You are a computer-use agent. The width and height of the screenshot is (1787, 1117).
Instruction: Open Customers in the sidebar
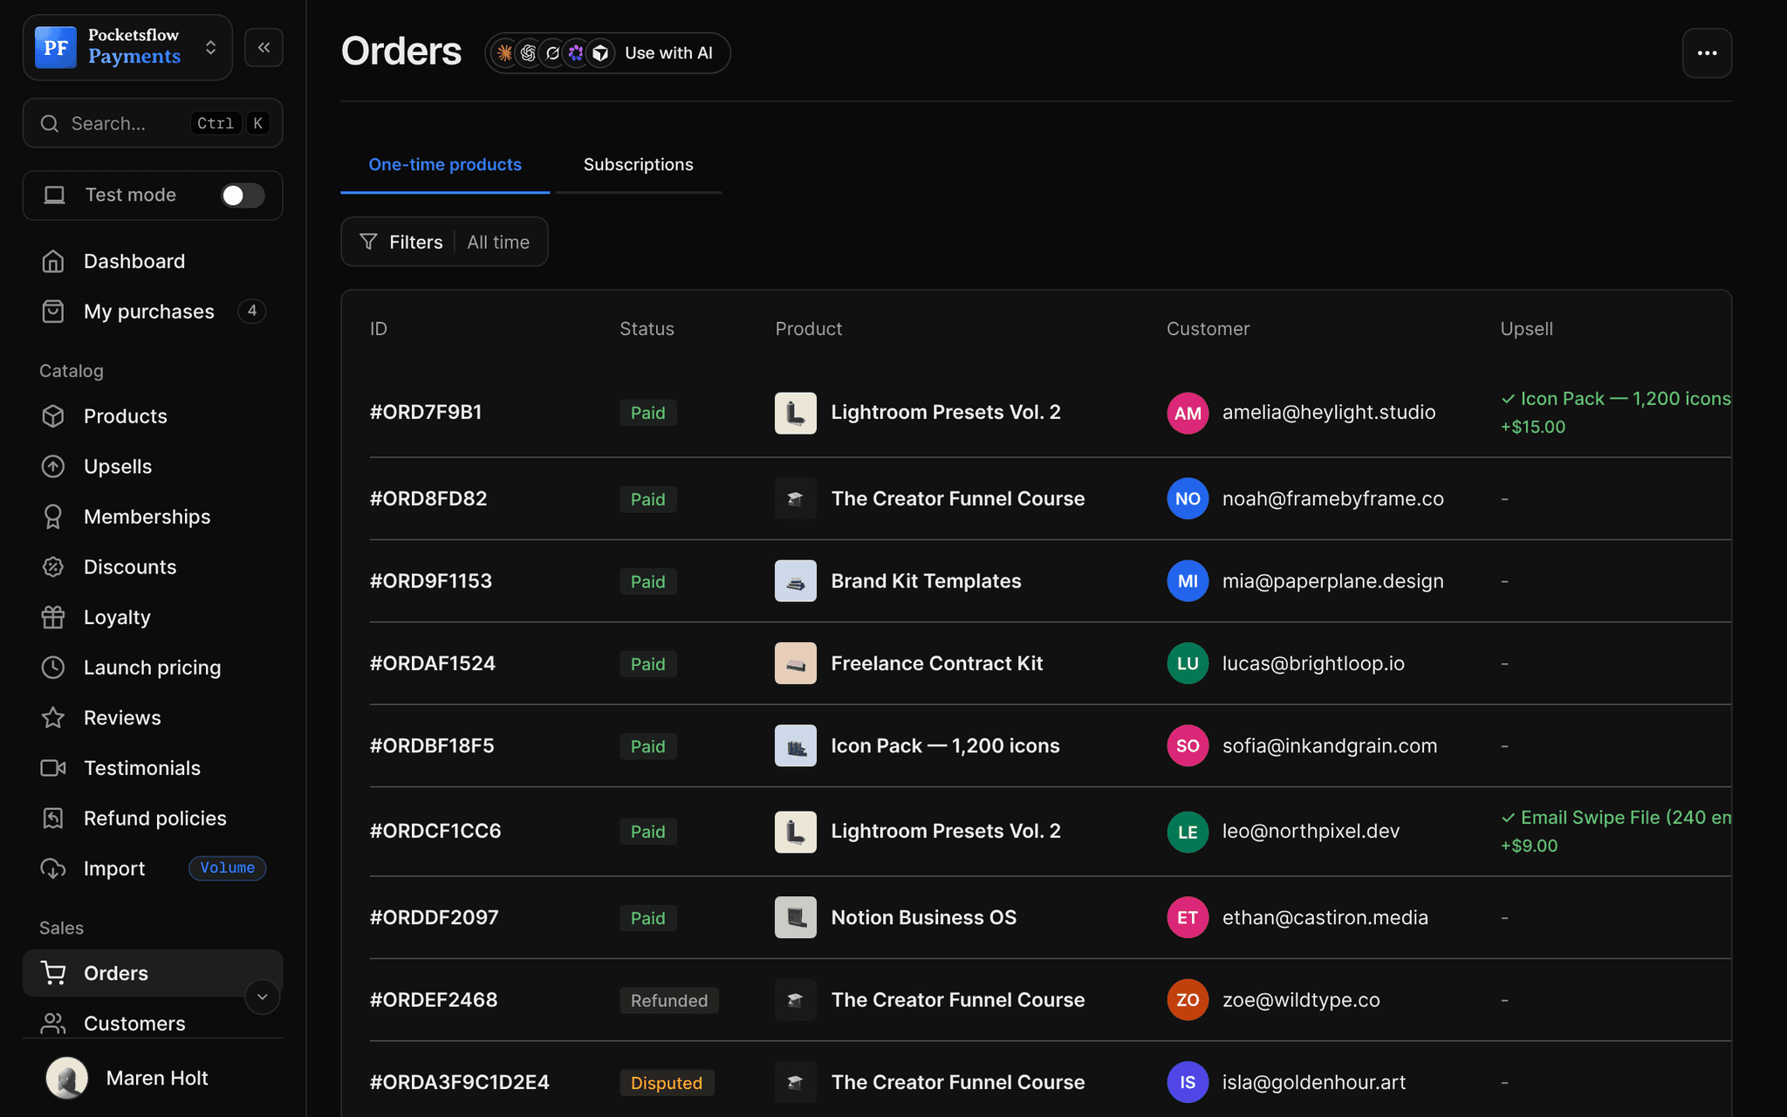tap(153, 1023)
